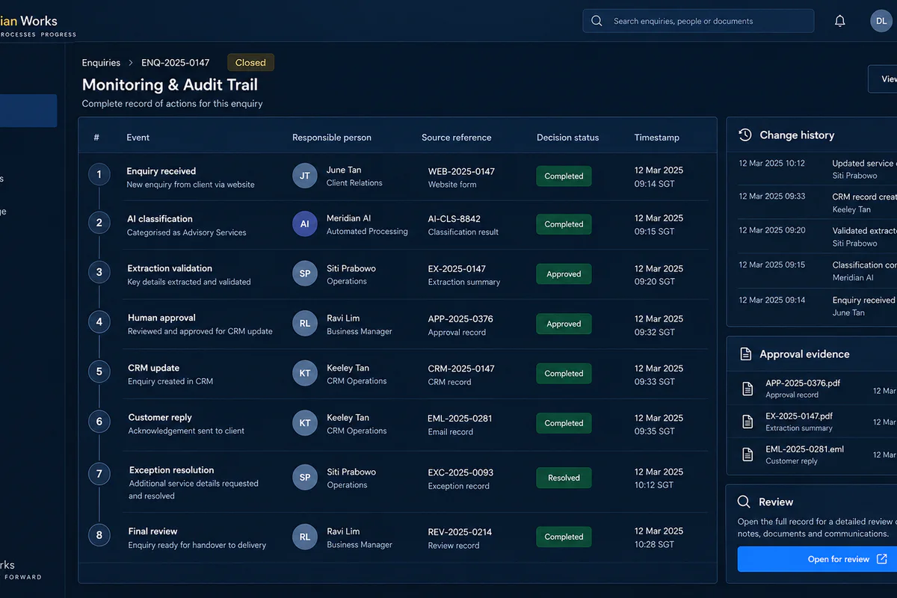Open the DL user avatar menu
Screen dimensions: 897x598
tap(882, 21)
